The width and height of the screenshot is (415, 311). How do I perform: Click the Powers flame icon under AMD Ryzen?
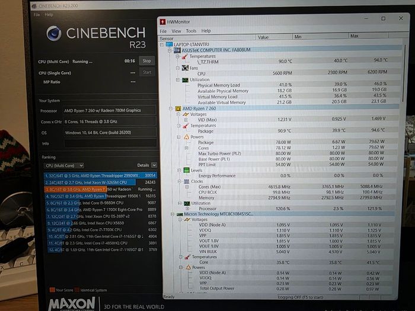(x=186, y=137)
